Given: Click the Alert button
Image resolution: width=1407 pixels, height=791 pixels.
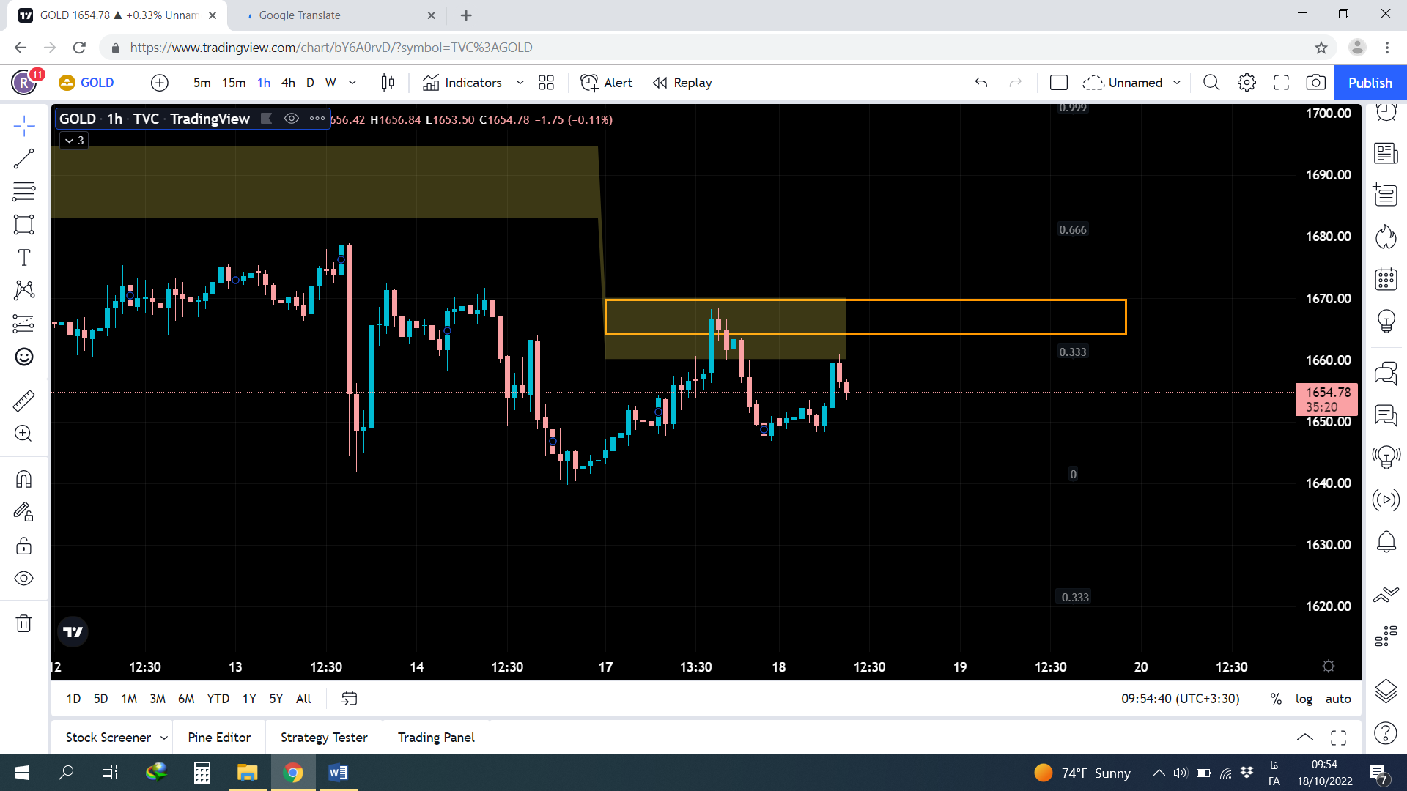Looking at the screenshot, I should tap(607, 83).
